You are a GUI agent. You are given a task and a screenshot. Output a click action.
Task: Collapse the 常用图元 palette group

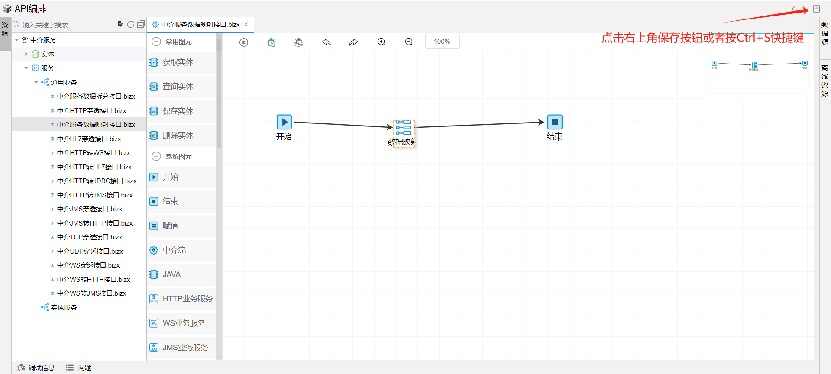coord(156,42)
